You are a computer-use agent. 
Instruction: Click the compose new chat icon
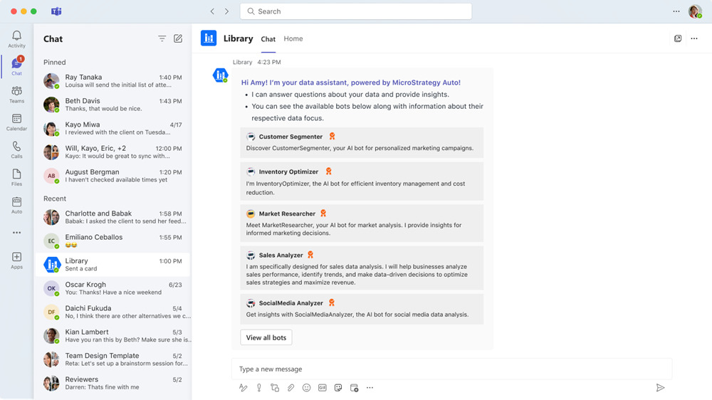click(x=178, y=39)
